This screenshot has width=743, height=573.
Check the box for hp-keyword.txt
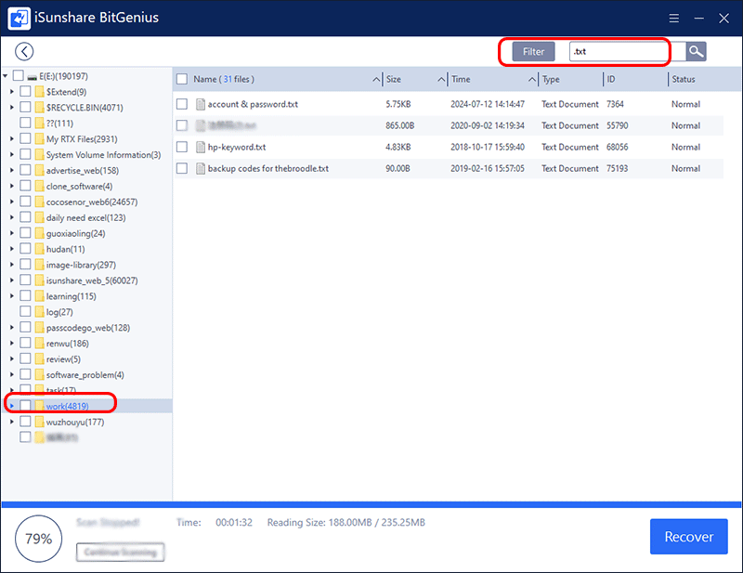182,147
